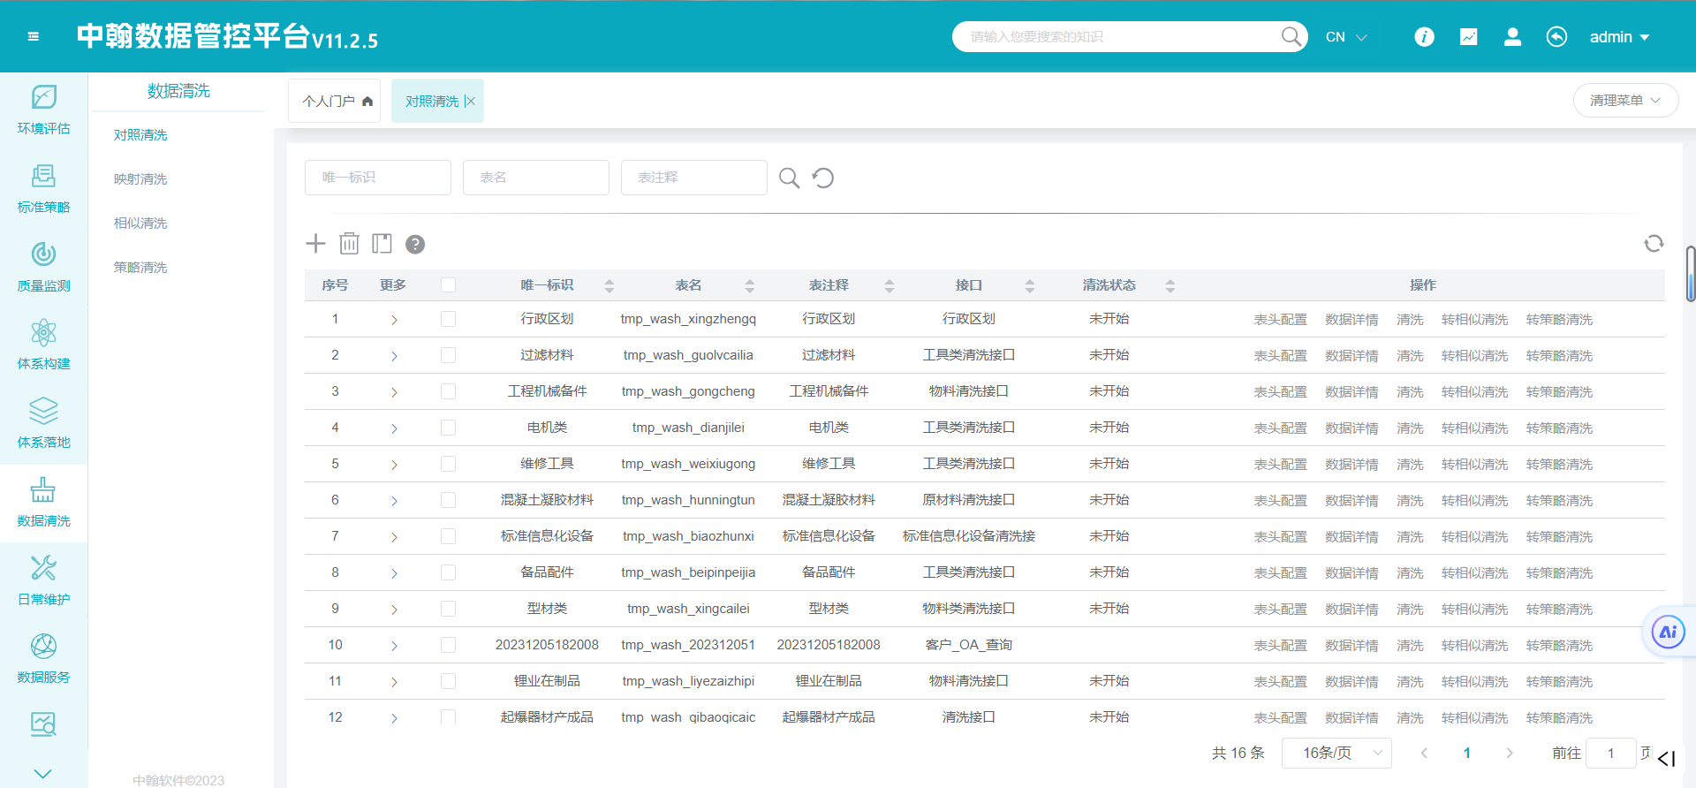Click the knowledge search magnifier icon
The image size is (1696, 788).
coord(1291,36)
